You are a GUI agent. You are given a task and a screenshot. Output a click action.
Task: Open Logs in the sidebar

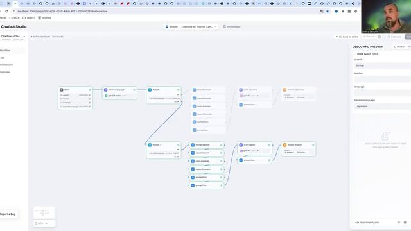[x=3, y=58]
